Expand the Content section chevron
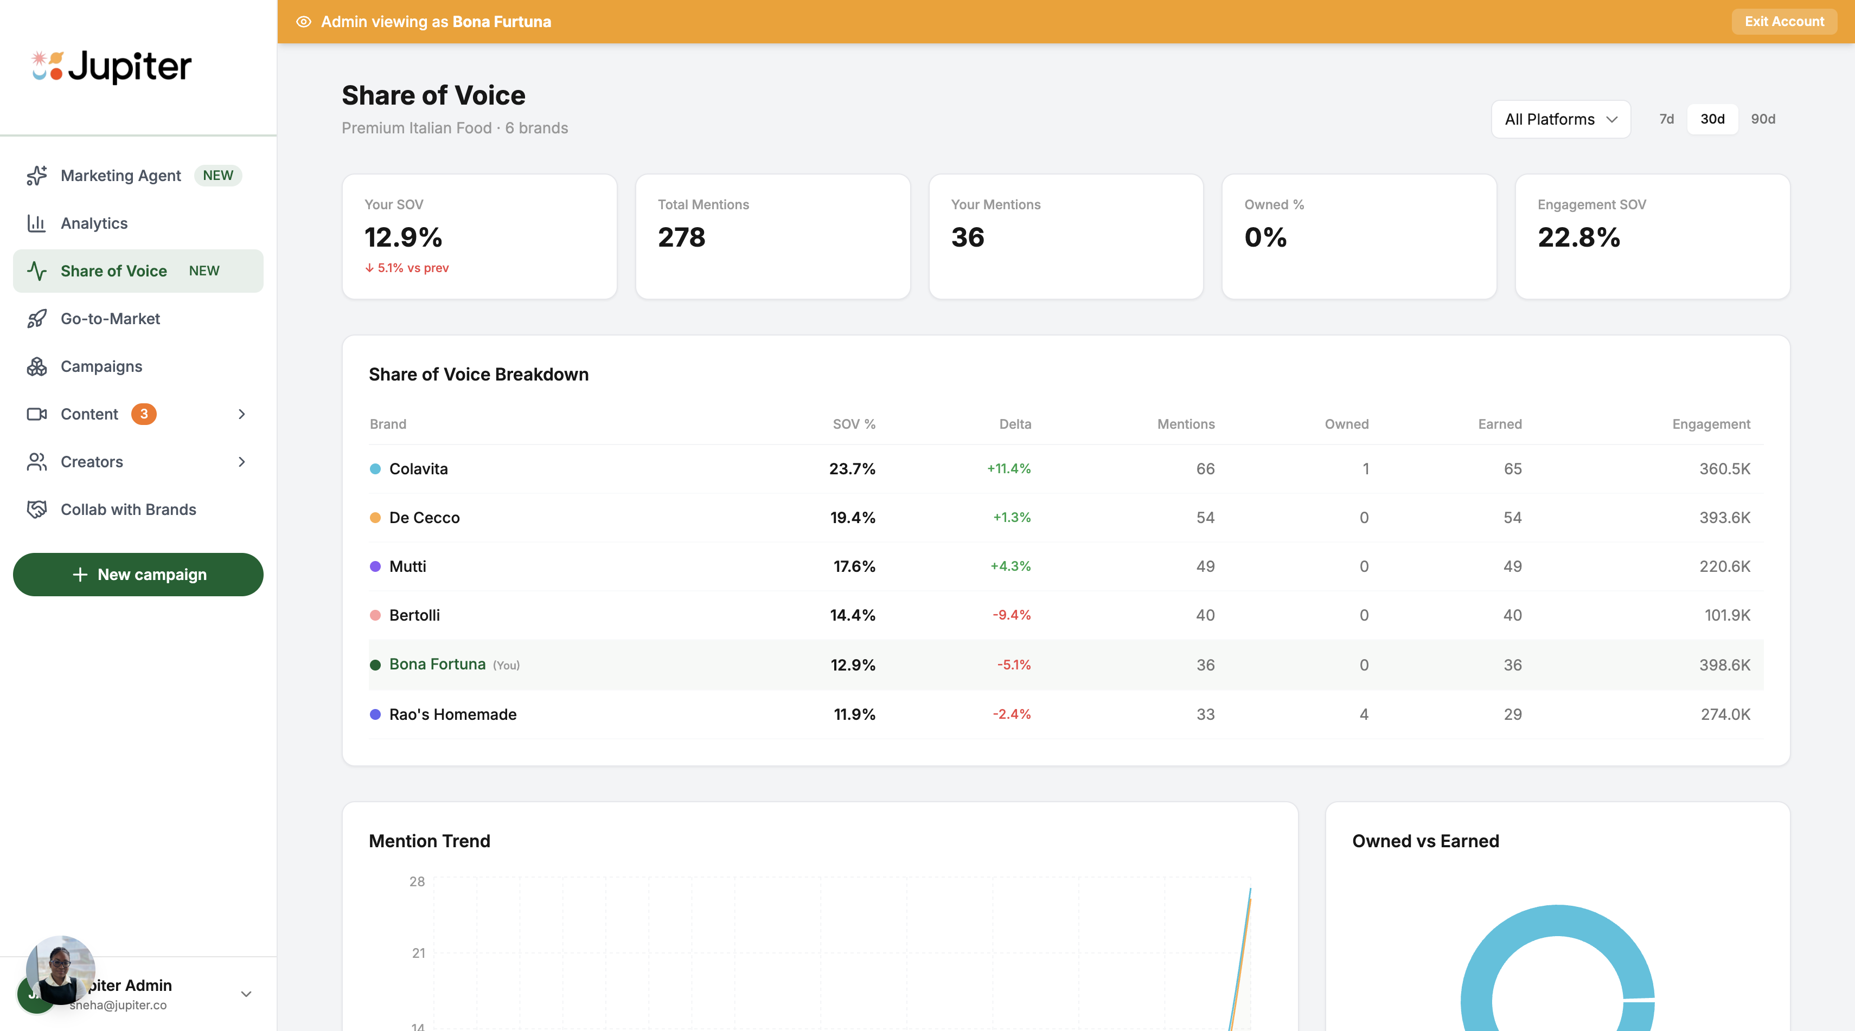The width and height of the screenshot is (1855, 1031). pos(242,414)
